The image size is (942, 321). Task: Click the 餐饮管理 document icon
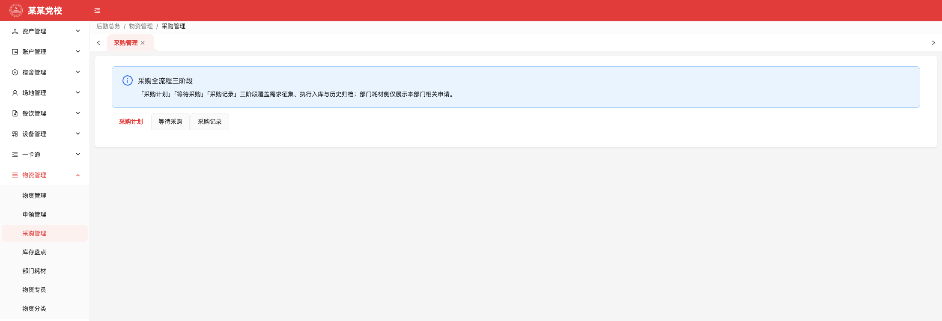click(x=15, y=113)
